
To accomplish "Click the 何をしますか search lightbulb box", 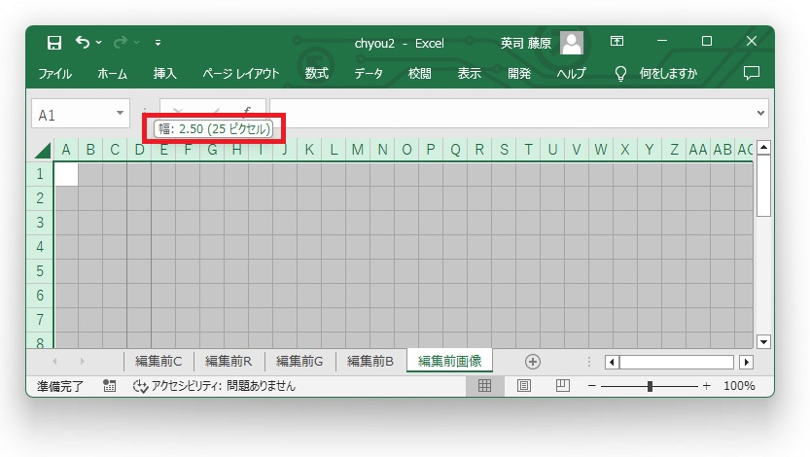I will pos(655,73).
